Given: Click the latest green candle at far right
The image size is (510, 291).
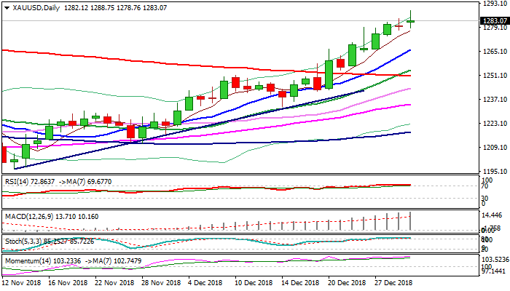Looking at the screenshot, I should 411,20.
